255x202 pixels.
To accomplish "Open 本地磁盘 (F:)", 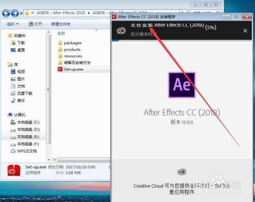I will click(x=25, y=144).
